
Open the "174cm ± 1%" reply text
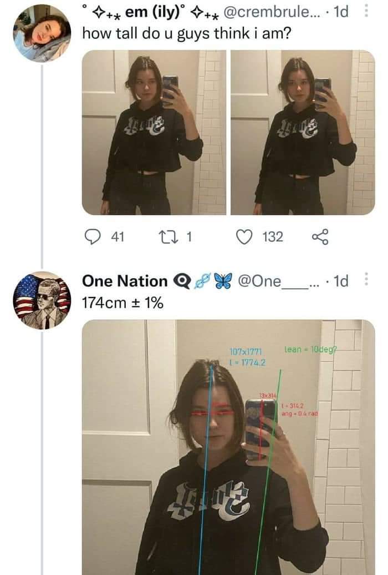point(122,303)
